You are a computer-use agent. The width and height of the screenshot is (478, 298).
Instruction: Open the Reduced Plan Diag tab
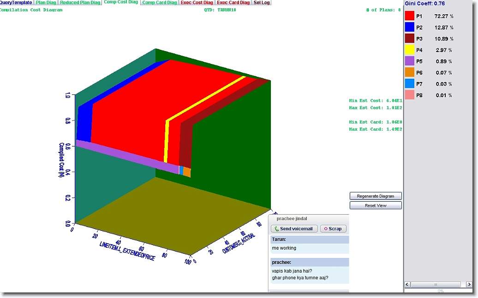80,3
